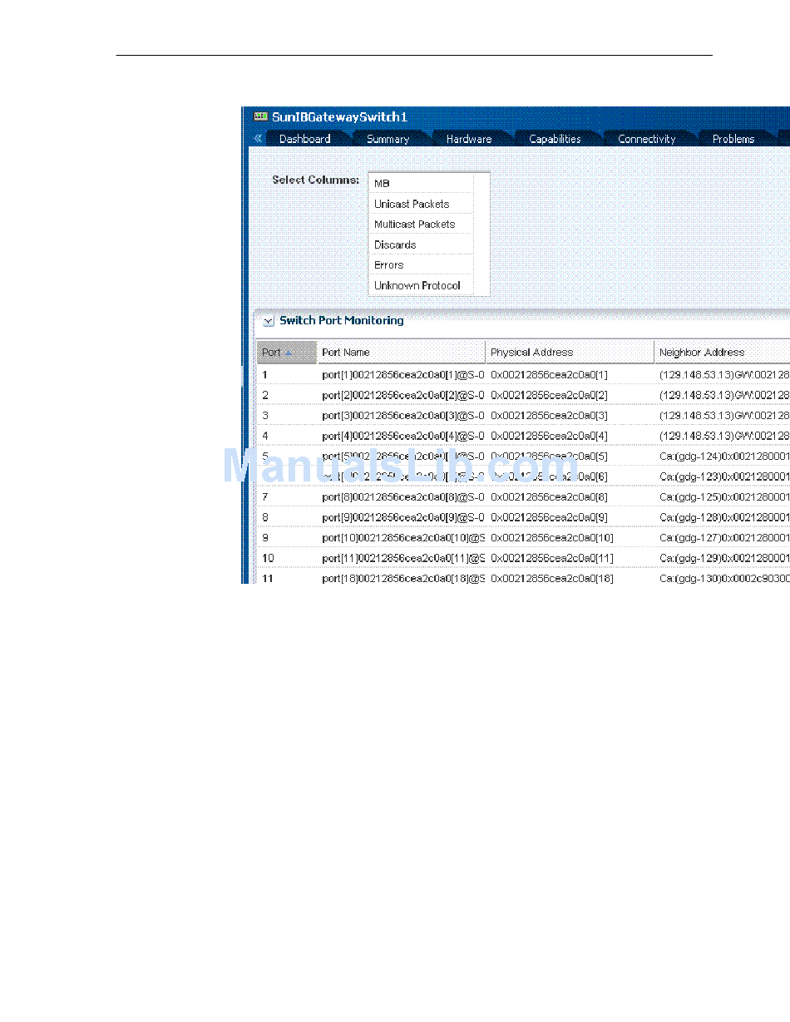Viewport: 790px width, 1022px height.
Task: Choose Errors in the column list
Action: tap(422, 264)
